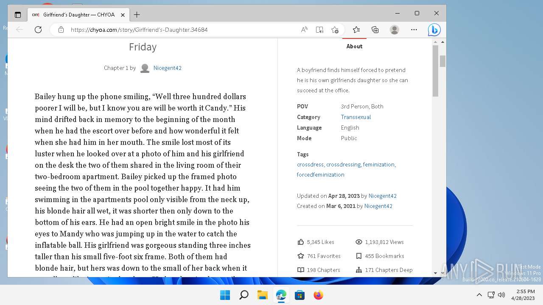The width and height of the screenshot is (543, 305).
Task: Open the Bing sidebar button
Action: click(x=434, y=30)
